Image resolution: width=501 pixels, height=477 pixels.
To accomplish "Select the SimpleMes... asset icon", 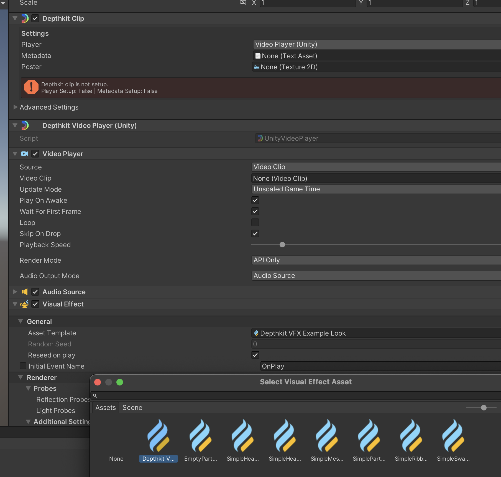I will (327, 436).
